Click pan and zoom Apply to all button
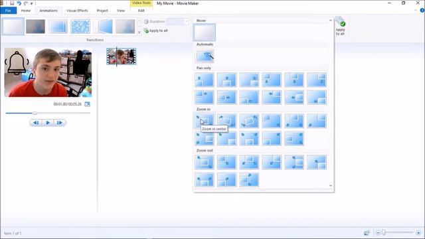 coord(340,26)
